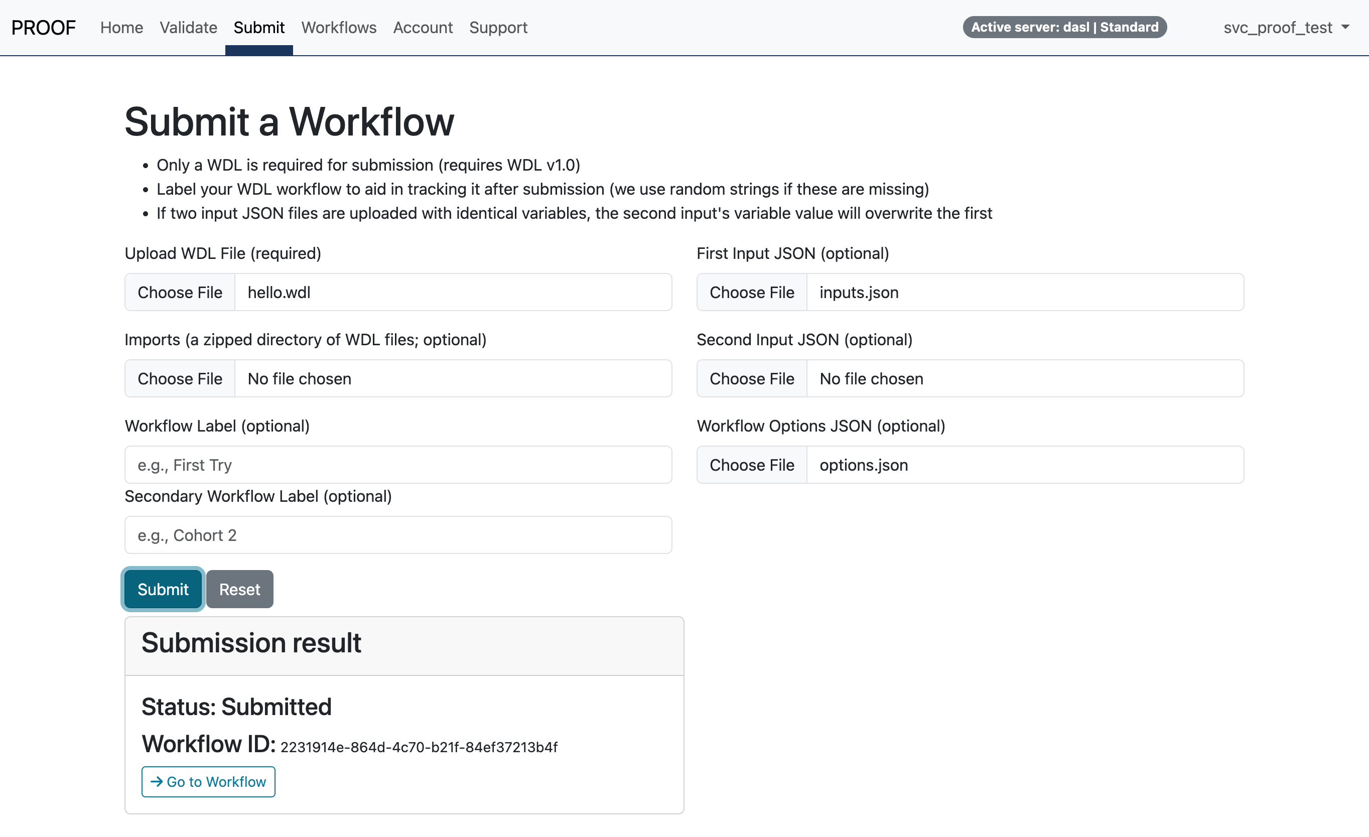This screenshot has width=1369, height=837.
Task: Click Choose File for First Input JSON
Action: click(x=752, y=292)
